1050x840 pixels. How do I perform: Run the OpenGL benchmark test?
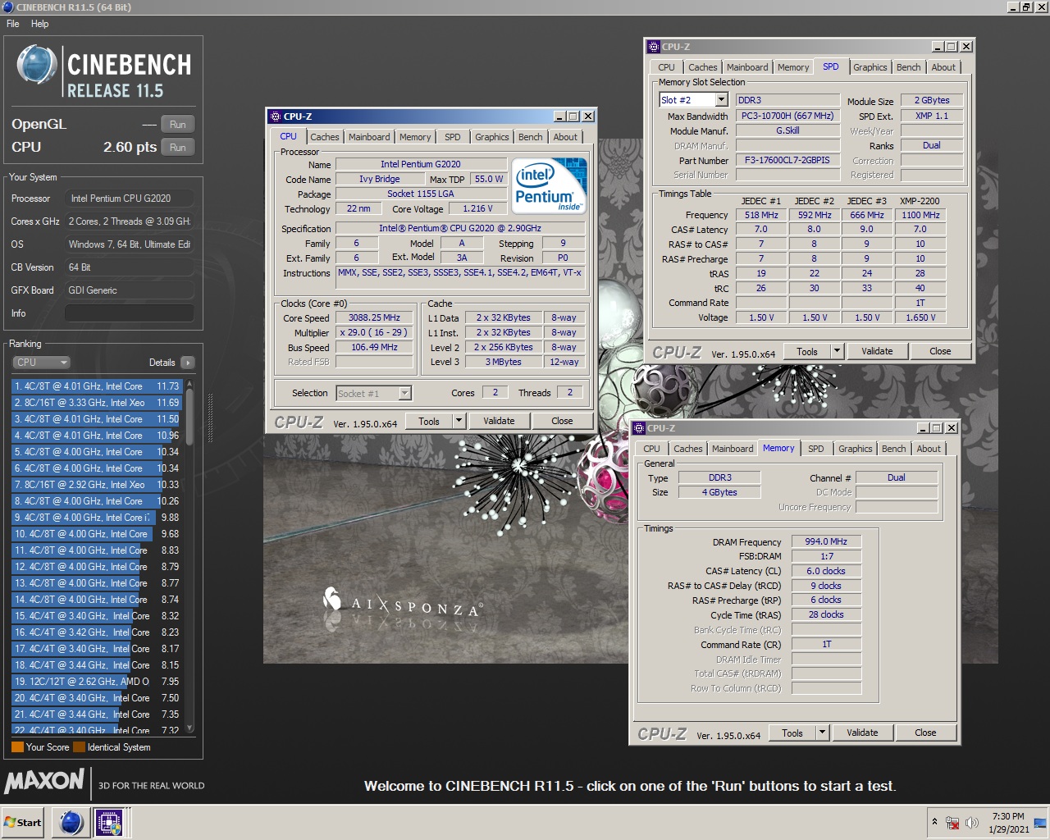click(x=178, y=125)
